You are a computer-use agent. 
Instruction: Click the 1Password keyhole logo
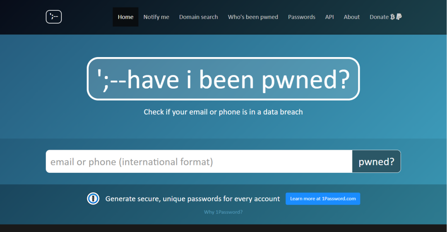[x=93, y=199]
